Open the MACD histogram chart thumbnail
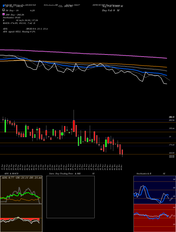The width and height of the screenshot is (176, 232). (x=21, y=218)
